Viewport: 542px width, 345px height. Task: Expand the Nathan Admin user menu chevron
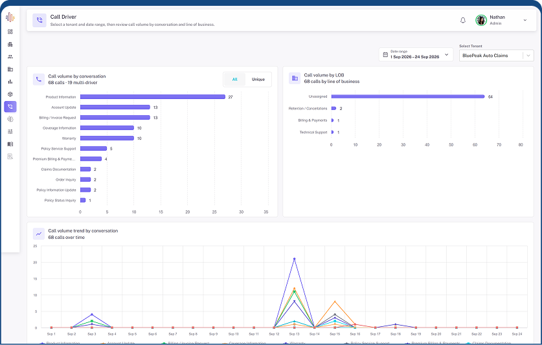pos(525,21)
